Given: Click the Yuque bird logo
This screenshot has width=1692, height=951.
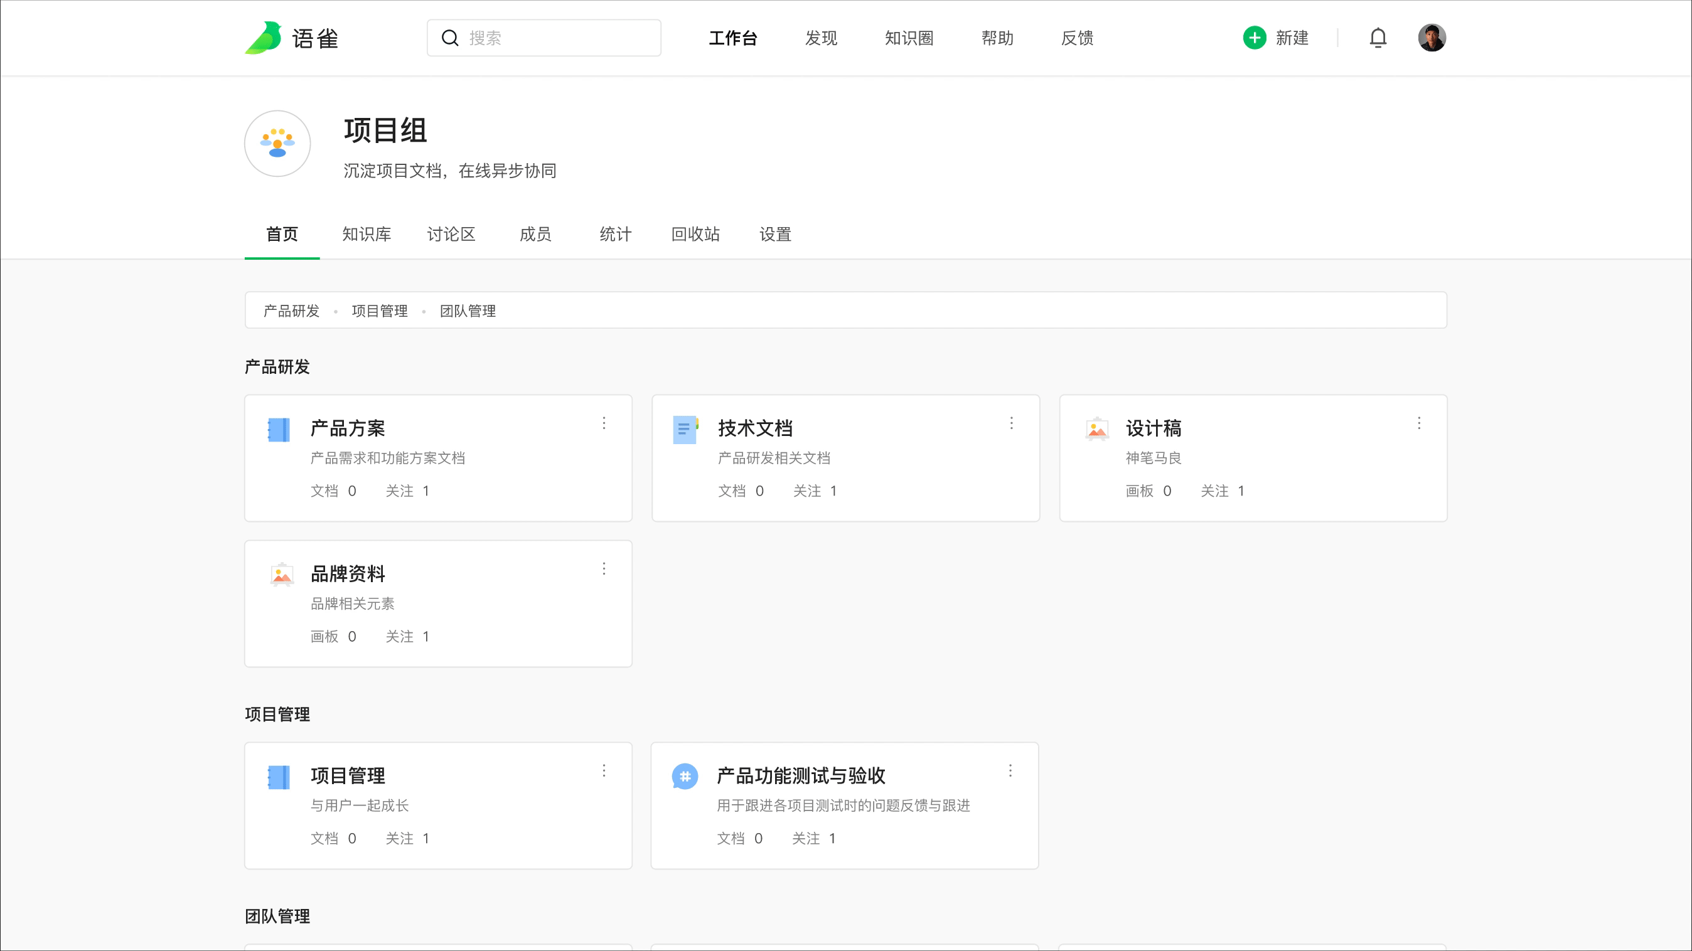Looking at the screenshot, I should [264, 38].
